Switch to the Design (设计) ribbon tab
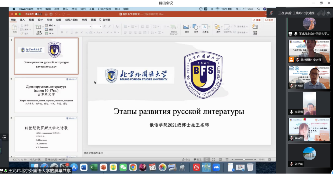This screenshot has height=174, width=333. 40,20
